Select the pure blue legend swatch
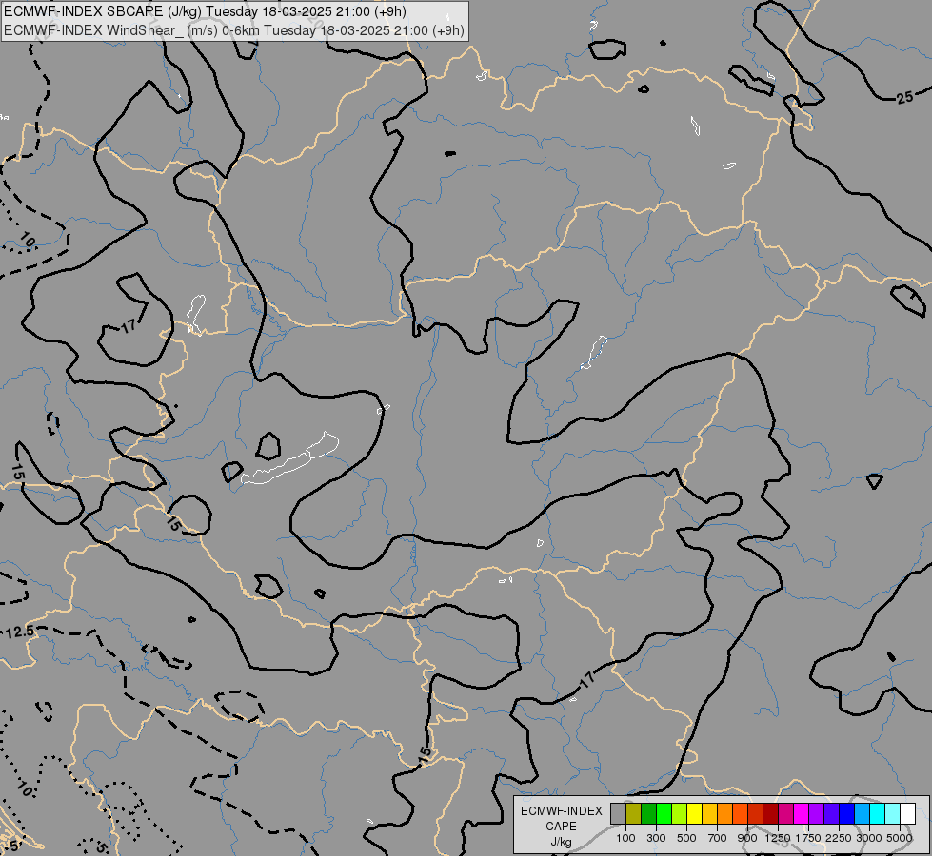 click(x=846, y=814)
